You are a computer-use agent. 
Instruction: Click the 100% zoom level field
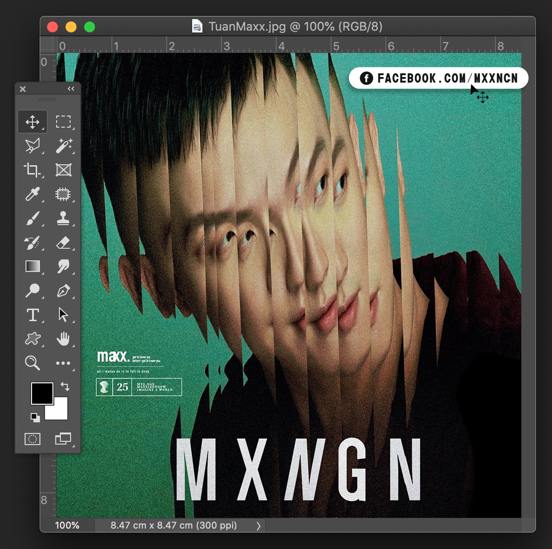tap(67, 525)
